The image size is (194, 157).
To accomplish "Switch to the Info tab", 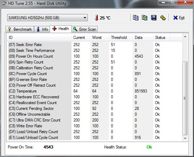I will coord(42,29).
